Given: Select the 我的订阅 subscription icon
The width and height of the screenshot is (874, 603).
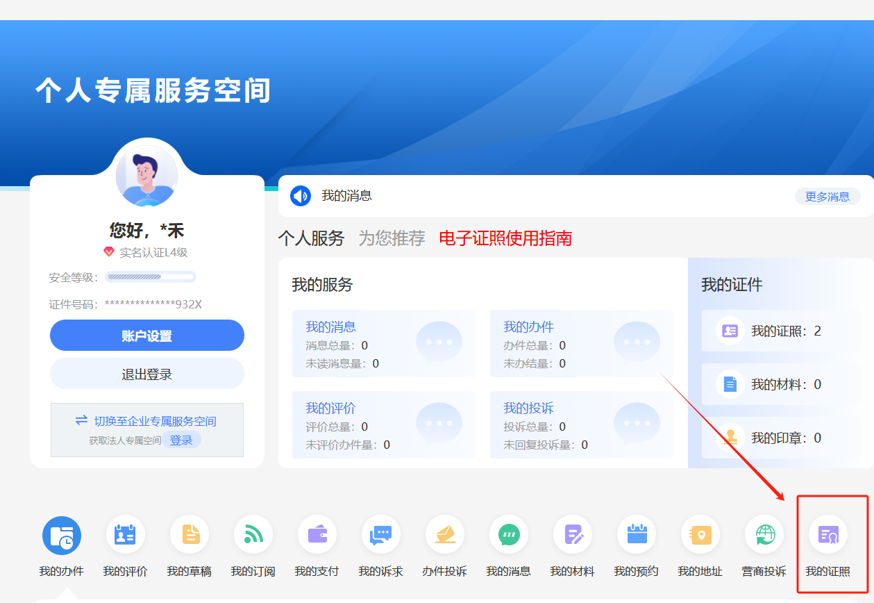Looking at the screenshot, I should point(253,535).
